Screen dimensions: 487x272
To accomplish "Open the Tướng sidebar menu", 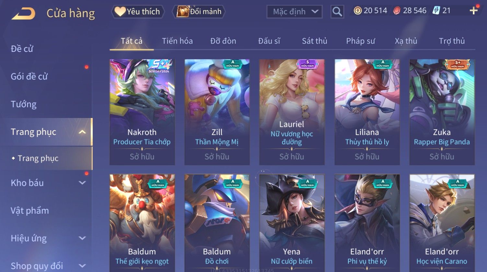I will click(x=24, y=104).
